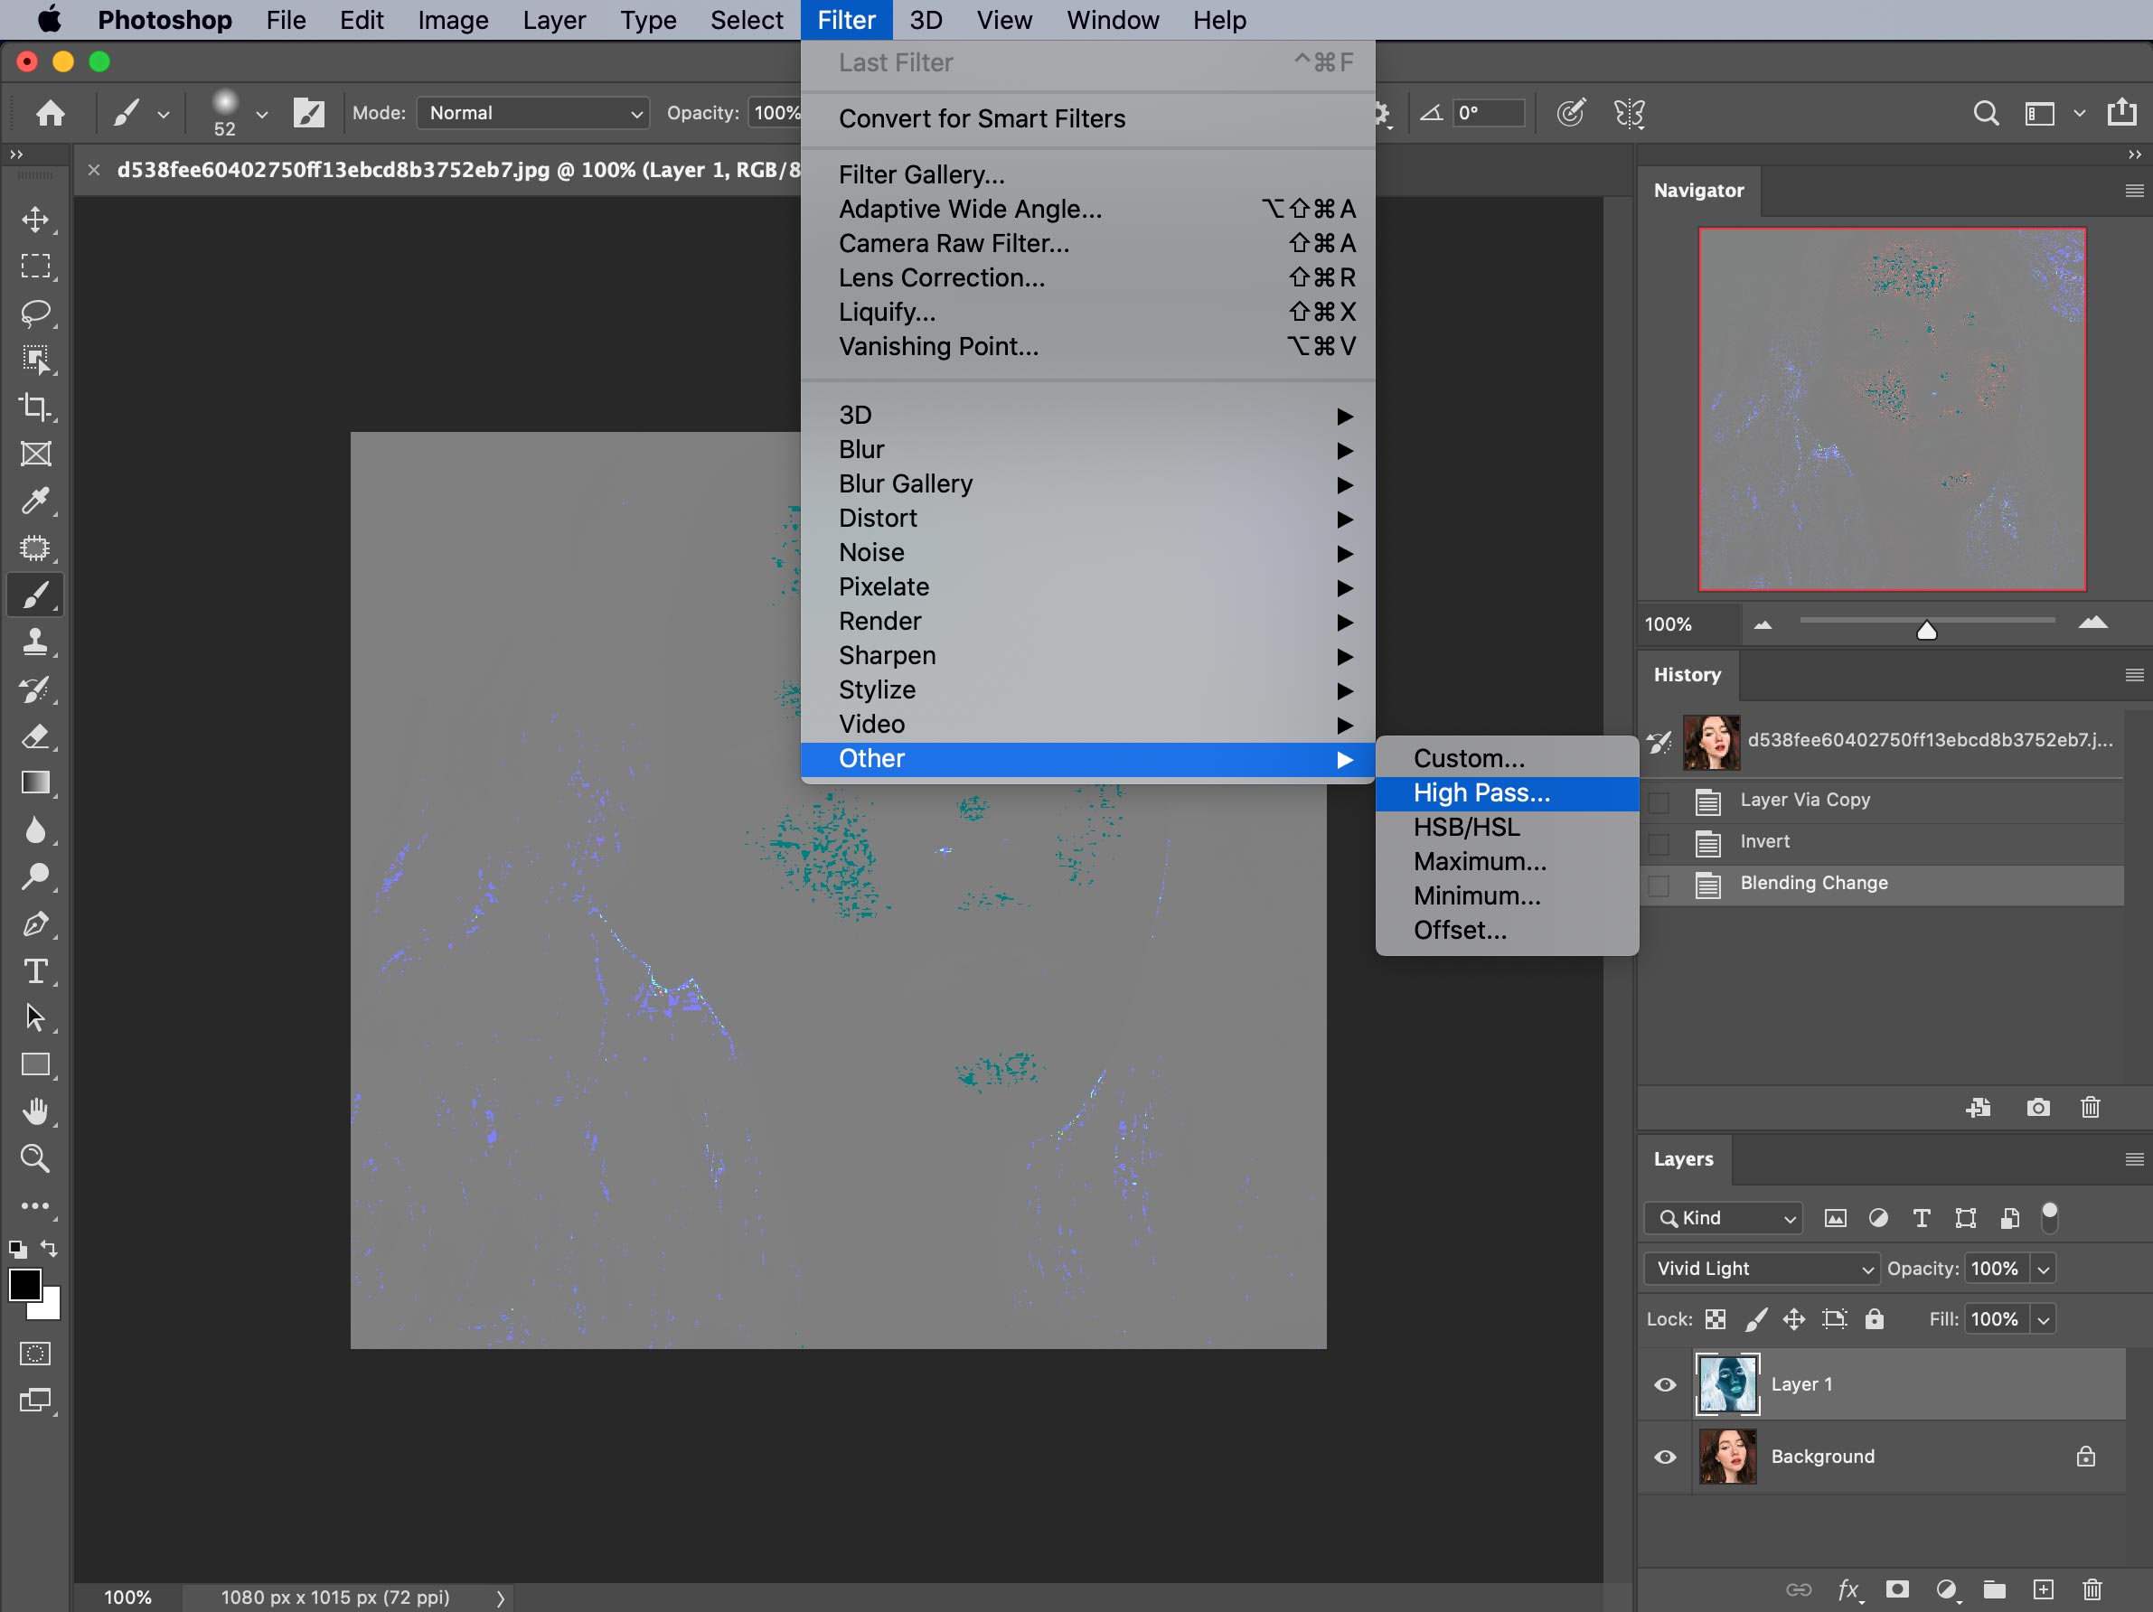2153x1612 pixels.
Task: Create a new layer via plus icon
Action: (x=2043, y=1589)
